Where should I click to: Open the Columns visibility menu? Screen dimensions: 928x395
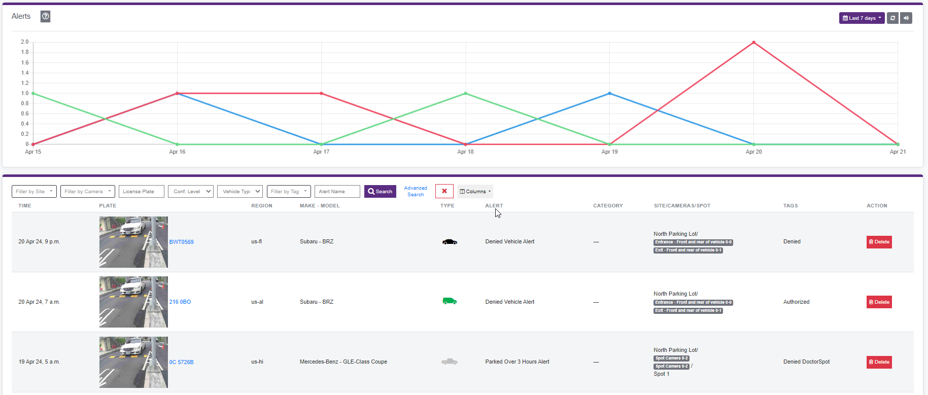(x=475, y=192)
